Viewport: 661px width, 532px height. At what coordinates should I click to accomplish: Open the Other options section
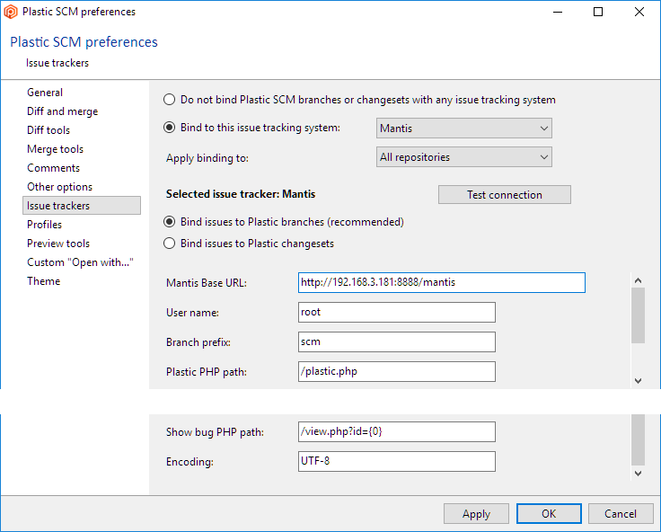(59, 187)
